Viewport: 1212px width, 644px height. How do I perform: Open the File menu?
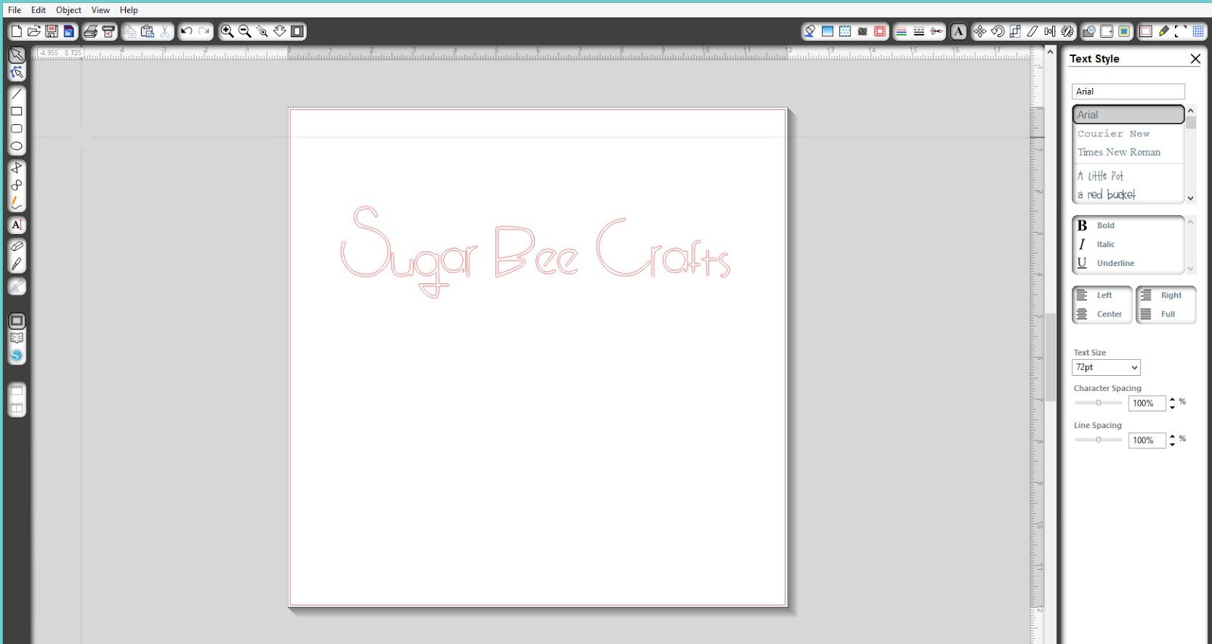coord(14,10)
